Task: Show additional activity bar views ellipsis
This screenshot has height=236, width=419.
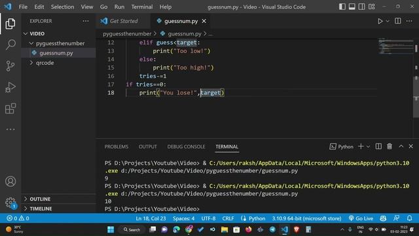Action: (x=10, y=129)
